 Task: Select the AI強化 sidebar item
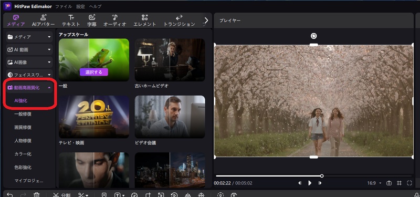pyautogui.click(x=20, y=100)
